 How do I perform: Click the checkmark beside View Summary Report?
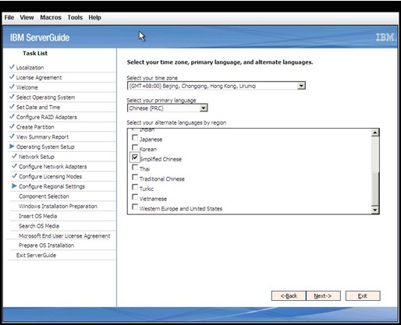pos(12,136)
